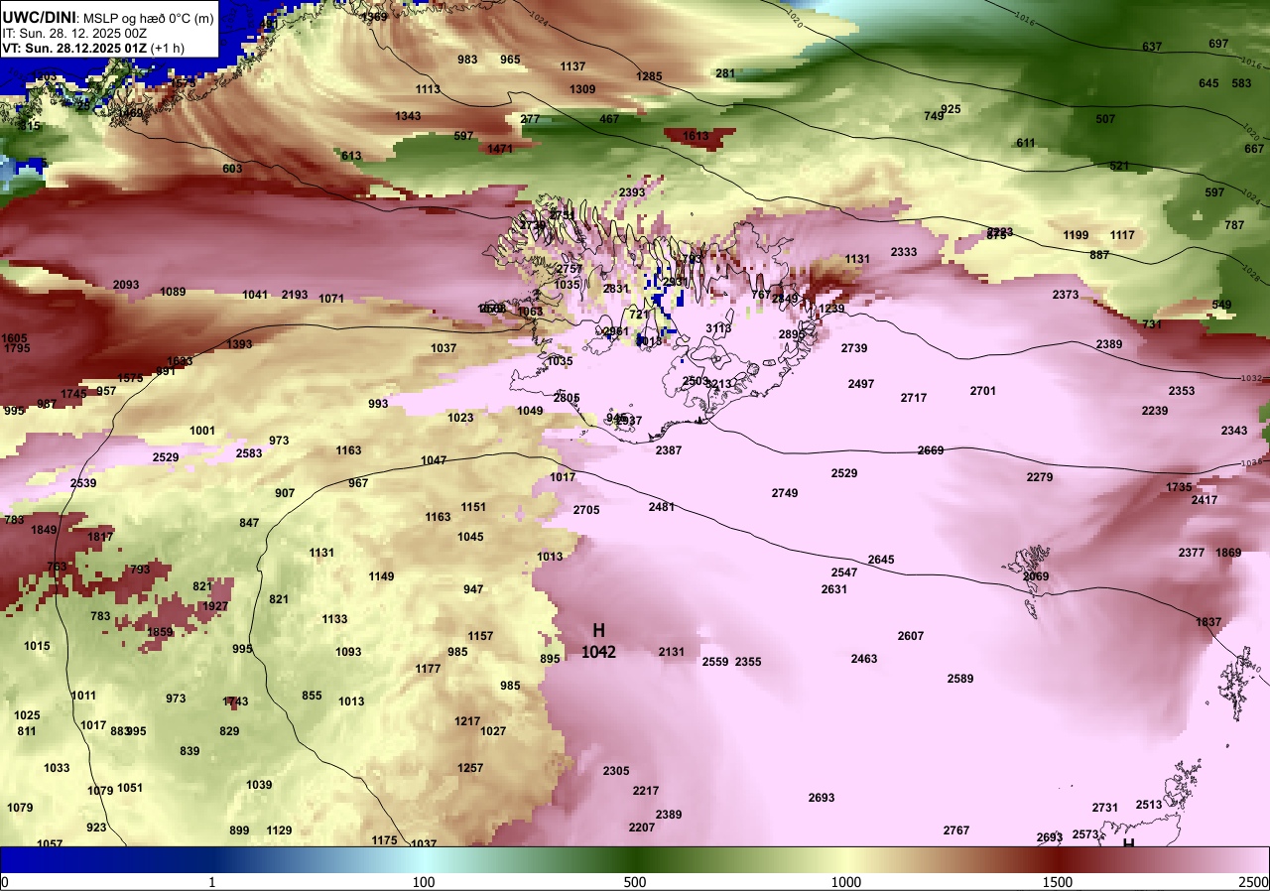Pick the map value "2705"
Image resolution: width=1270 pixels, height=891 pixels.
(x=586, y=510)
